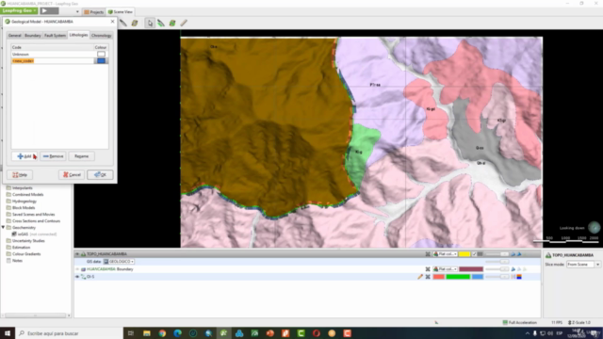Click the Windows taskbar search box

[69, 333]
